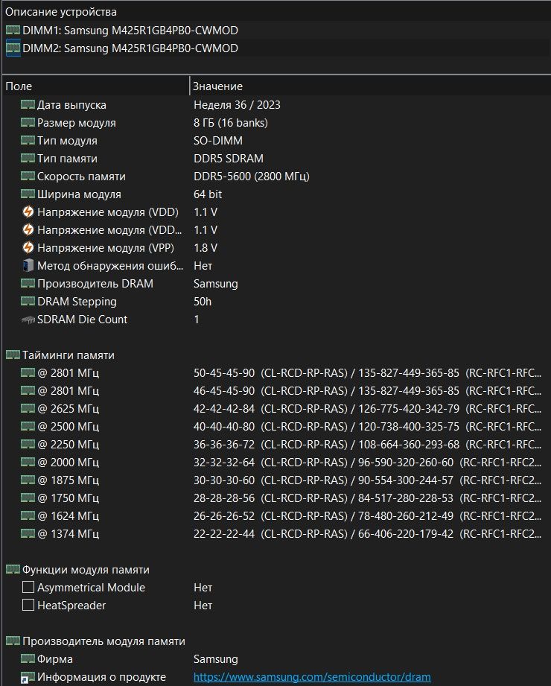
Task: Click the memory icon beside 'Ширина модуля'
Action: click(x=28, y=194)
